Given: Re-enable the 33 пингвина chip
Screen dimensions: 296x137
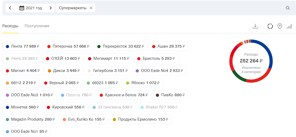Looking at the screenshot, I should (112, 107).
